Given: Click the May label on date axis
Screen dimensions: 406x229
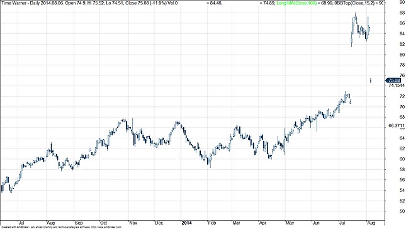Looking at the screenshot, I should pos(290,223).
